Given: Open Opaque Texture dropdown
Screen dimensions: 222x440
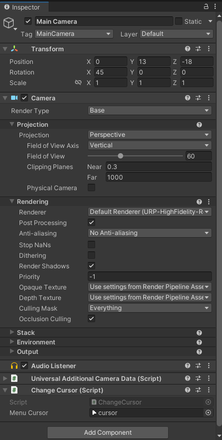Looking at the screenshot, I should 150,287.
